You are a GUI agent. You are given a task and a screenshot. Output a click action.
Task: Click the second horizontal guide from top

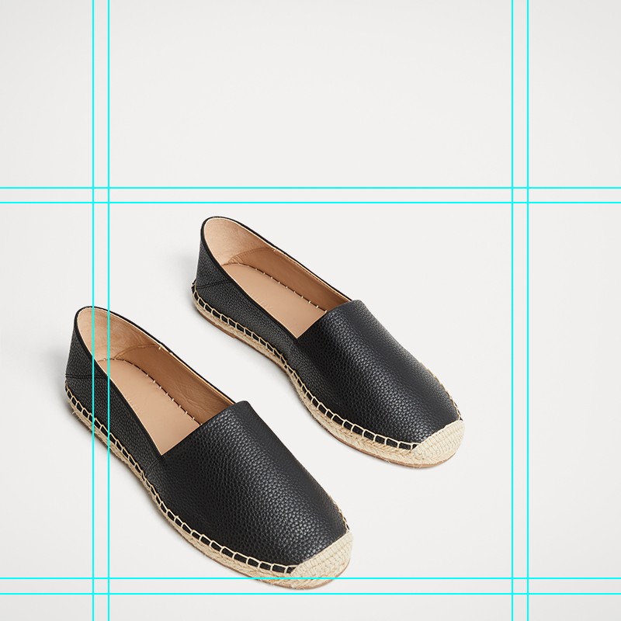tap(310, 203)
